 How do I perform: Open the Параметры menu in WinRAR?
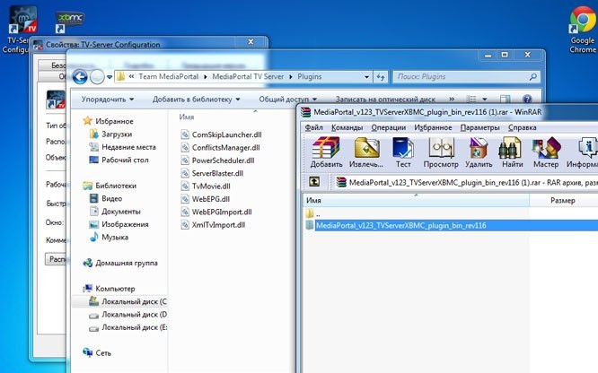(479, 128)
